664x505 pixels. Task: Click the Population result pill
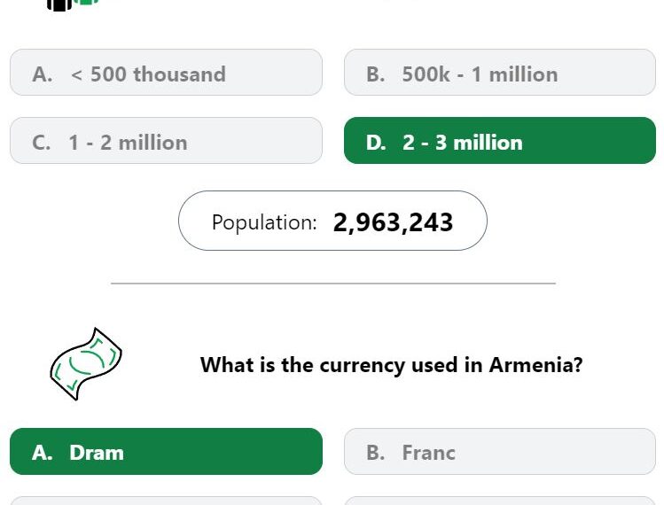pos(332,221)
